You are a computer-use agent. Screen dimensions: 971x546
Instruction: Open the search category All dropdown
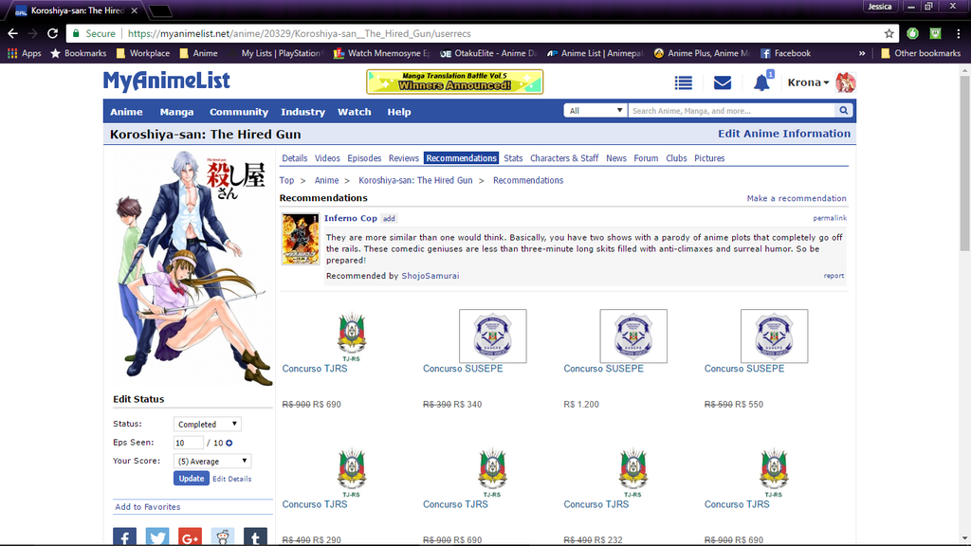point(595,111)
